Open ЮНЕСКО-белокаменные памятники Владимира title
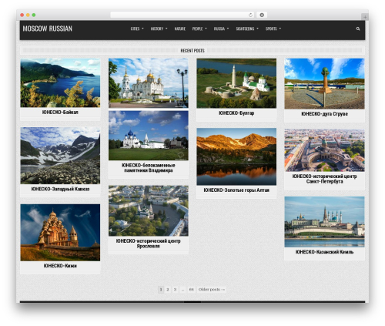Screen dimensions: 385x326 [x=149, y=168]
